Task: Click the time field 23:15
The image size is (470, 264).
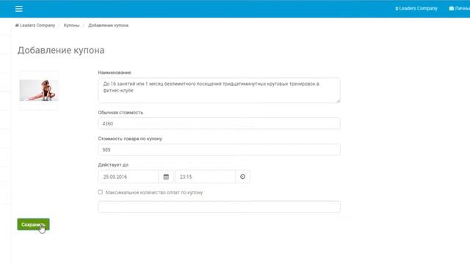Action: pos(206,177)
